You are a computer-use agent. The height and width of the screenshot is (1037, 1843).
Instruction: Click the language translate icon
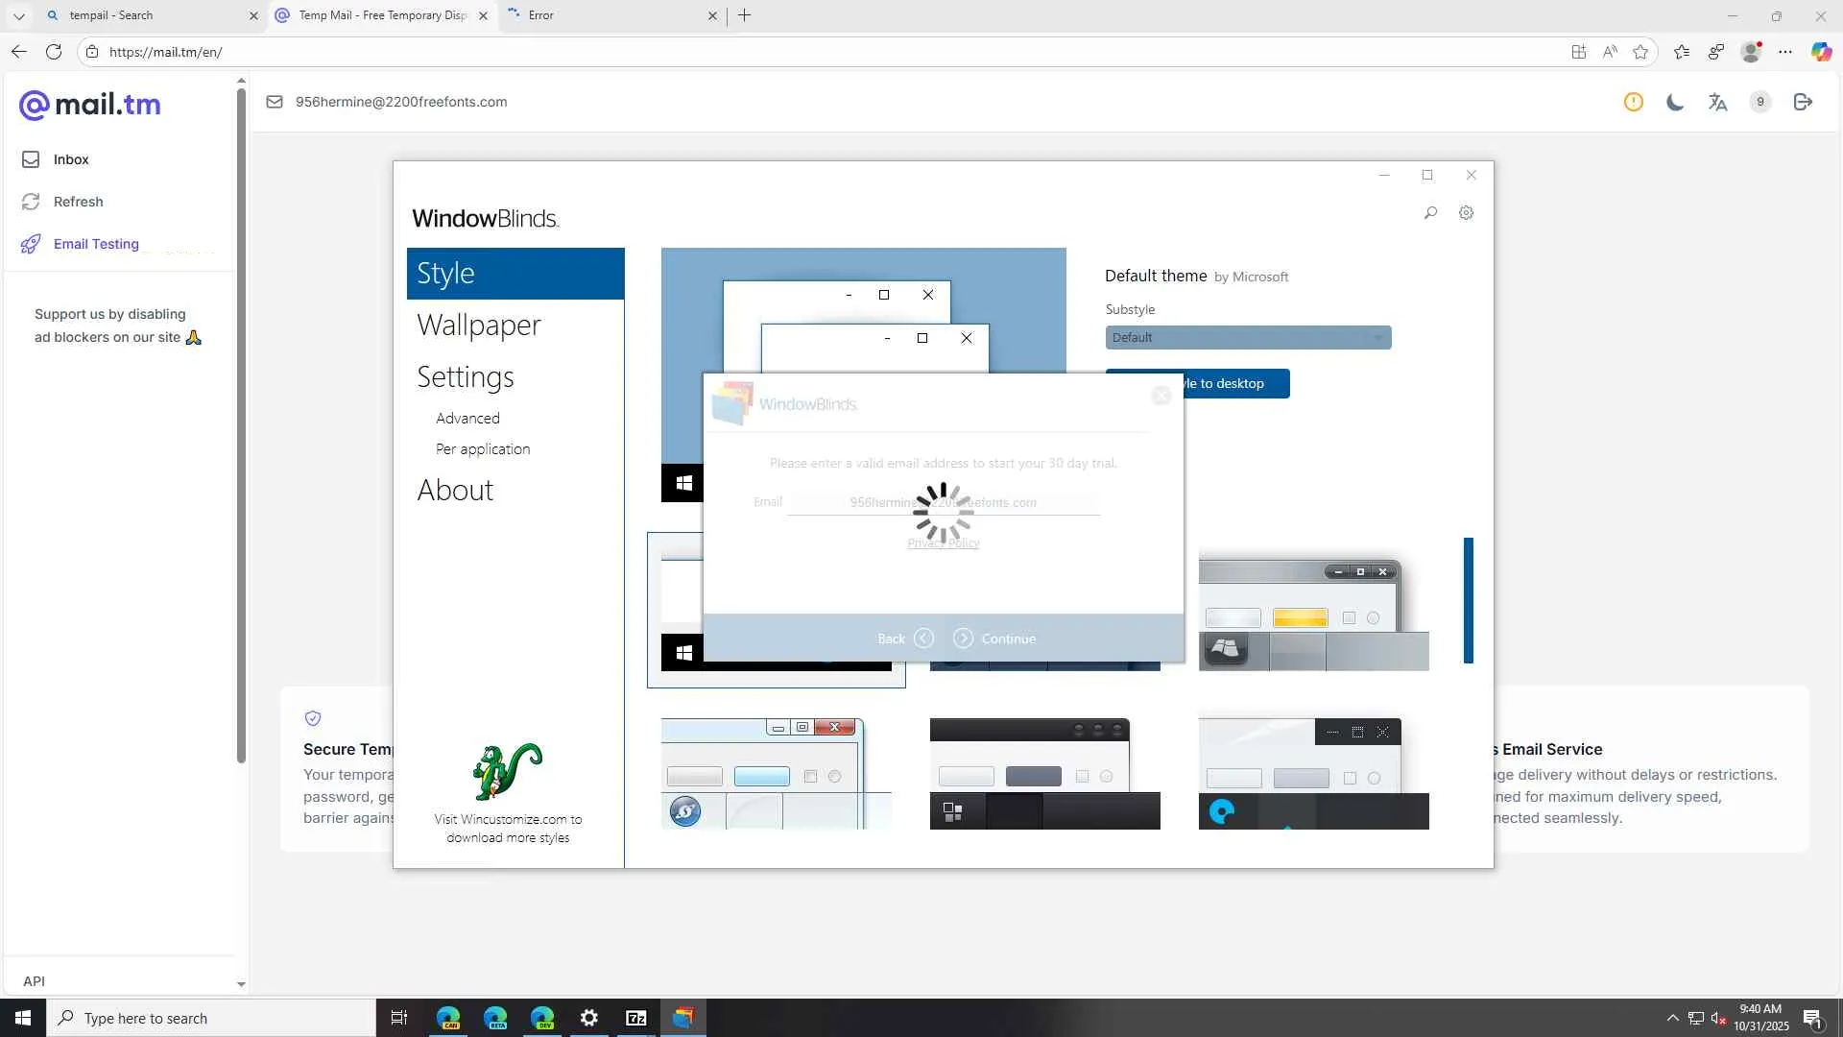click(x=1717, y=102)
